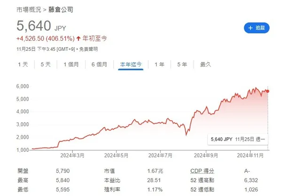Click the CDP score value A-
The height and width of the screenshot is (196, 282).
(x=247, y=171)
